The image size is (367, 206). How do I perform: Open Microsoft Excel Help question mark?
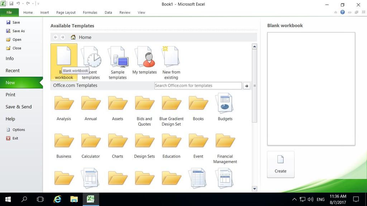(x=342, y=12)
